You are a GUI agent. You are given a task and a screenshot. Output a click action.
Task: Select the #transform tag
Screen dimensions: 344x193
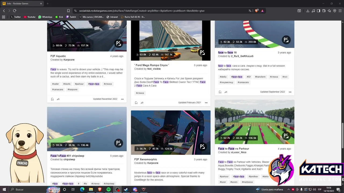tap(260, 77)
